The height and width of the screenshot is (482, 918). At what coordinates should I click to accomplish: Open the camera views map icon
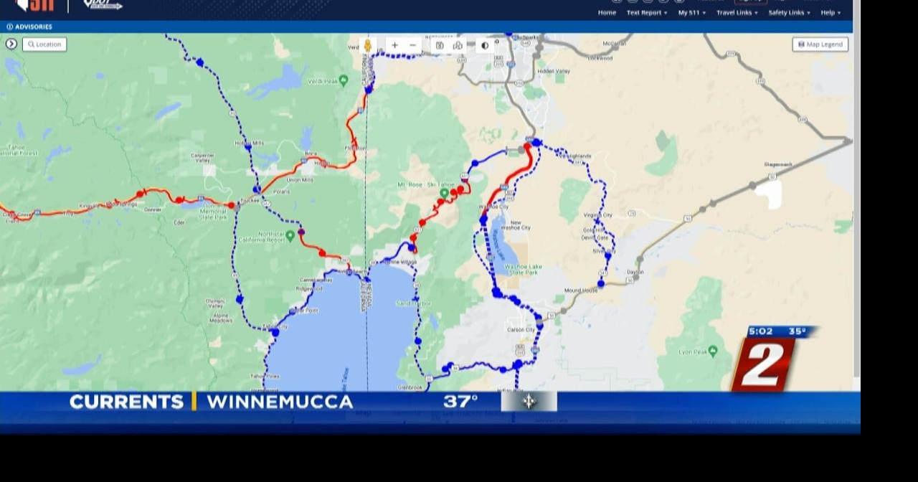[x=439, y=45]
